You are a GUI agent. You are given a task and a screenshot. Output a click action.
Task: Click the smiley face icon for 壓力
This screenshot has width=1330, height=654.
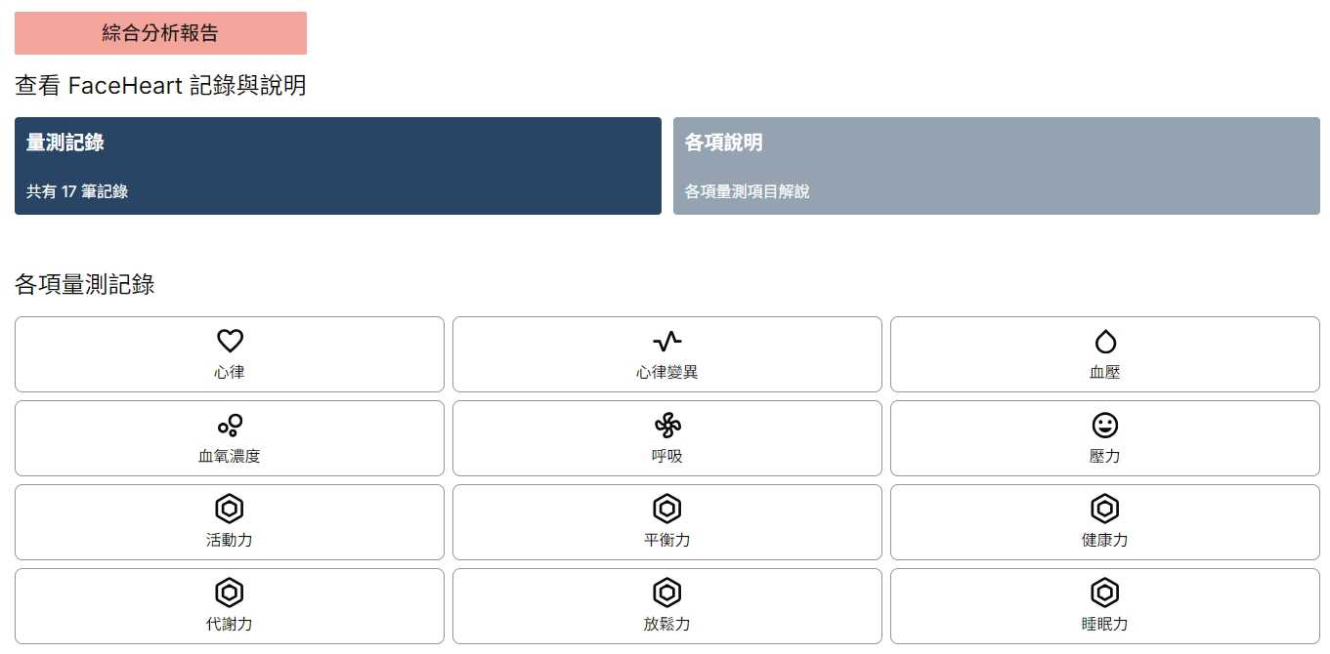click(x=1105, y=425)
